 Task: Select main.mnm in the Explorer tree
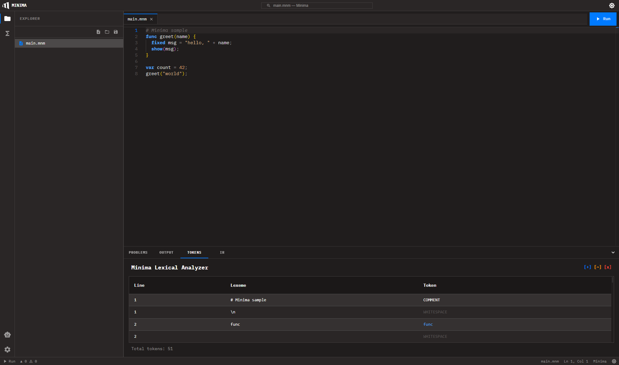(69, 43)
